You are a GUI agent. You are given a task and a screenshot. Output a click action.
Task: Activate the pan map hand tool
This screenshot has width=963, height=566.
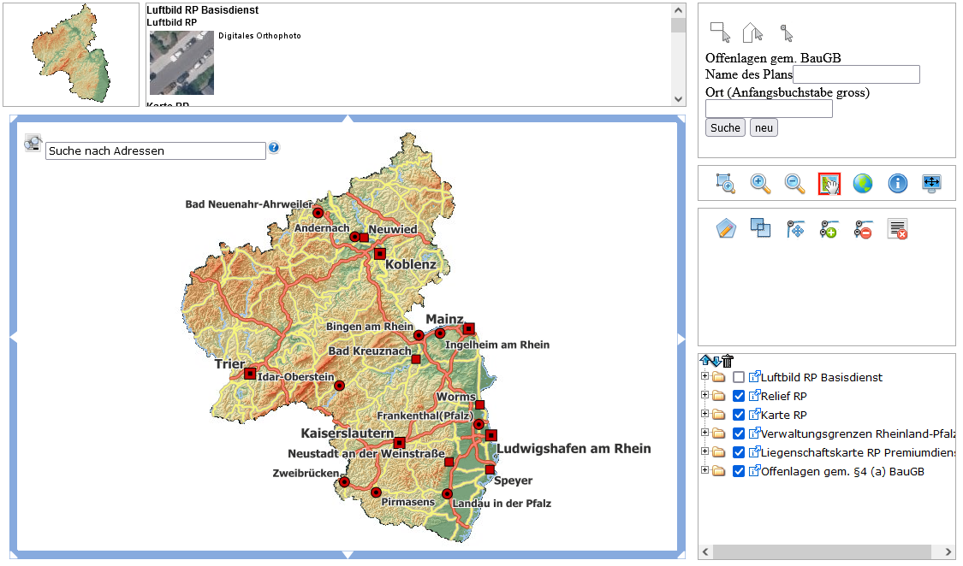[829, 183]
